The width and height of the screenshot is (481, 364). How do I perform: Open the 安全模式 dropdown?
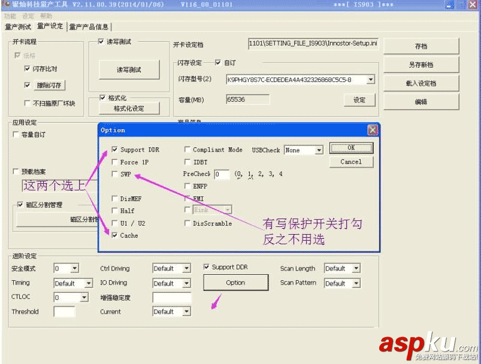click(x=74, y=268)
